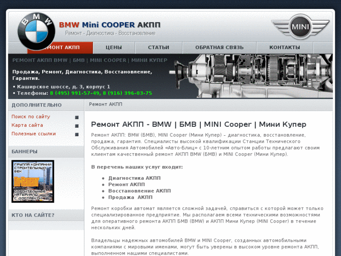Open the СТАТЬИ menu tab

159,47
